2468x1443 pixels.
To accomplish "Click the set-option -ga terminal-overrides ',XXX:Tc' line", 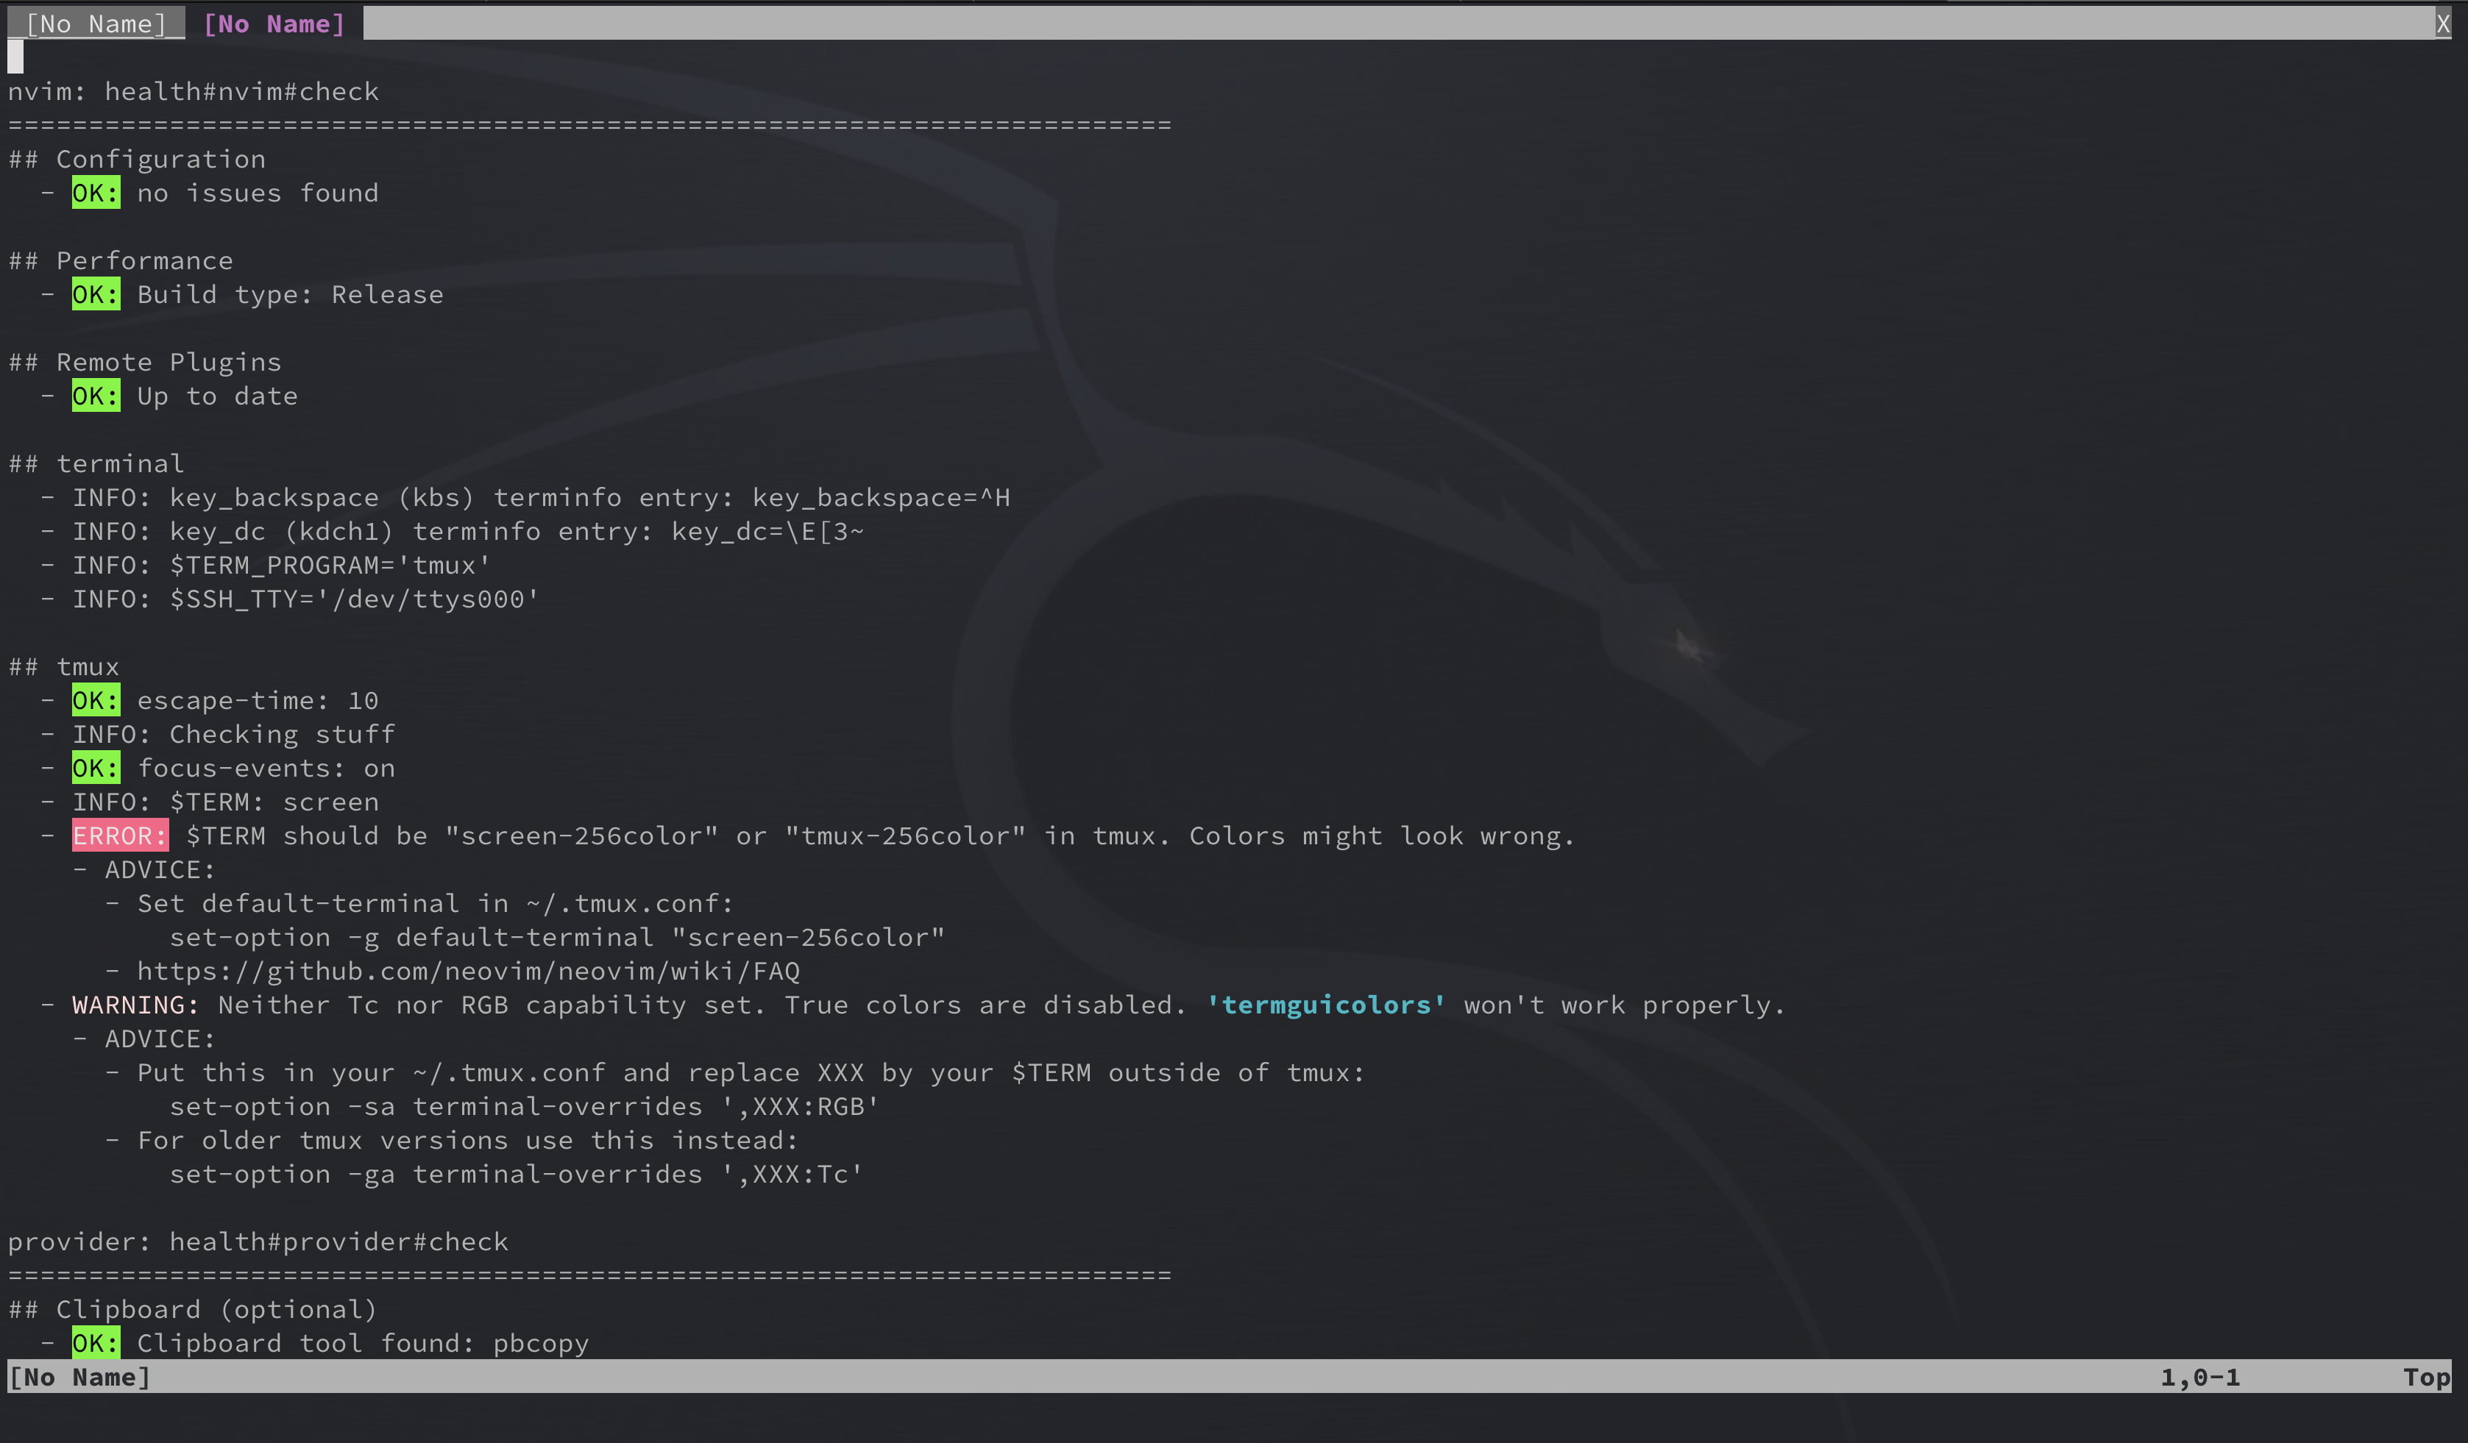I will 517,1174.
